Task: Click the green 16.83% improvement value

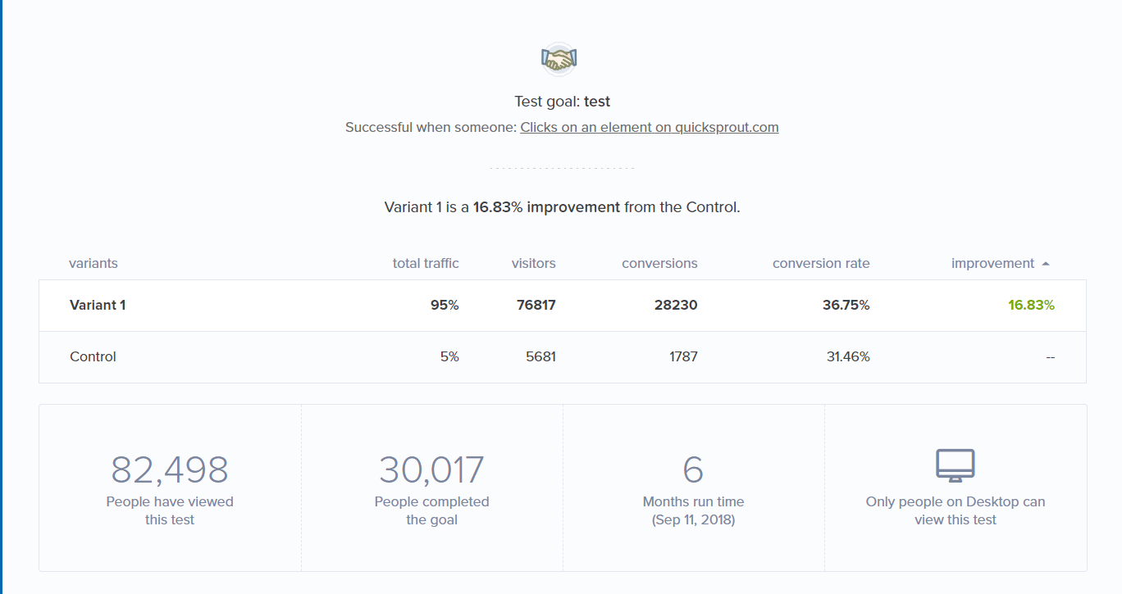Action: point(1031,305)
